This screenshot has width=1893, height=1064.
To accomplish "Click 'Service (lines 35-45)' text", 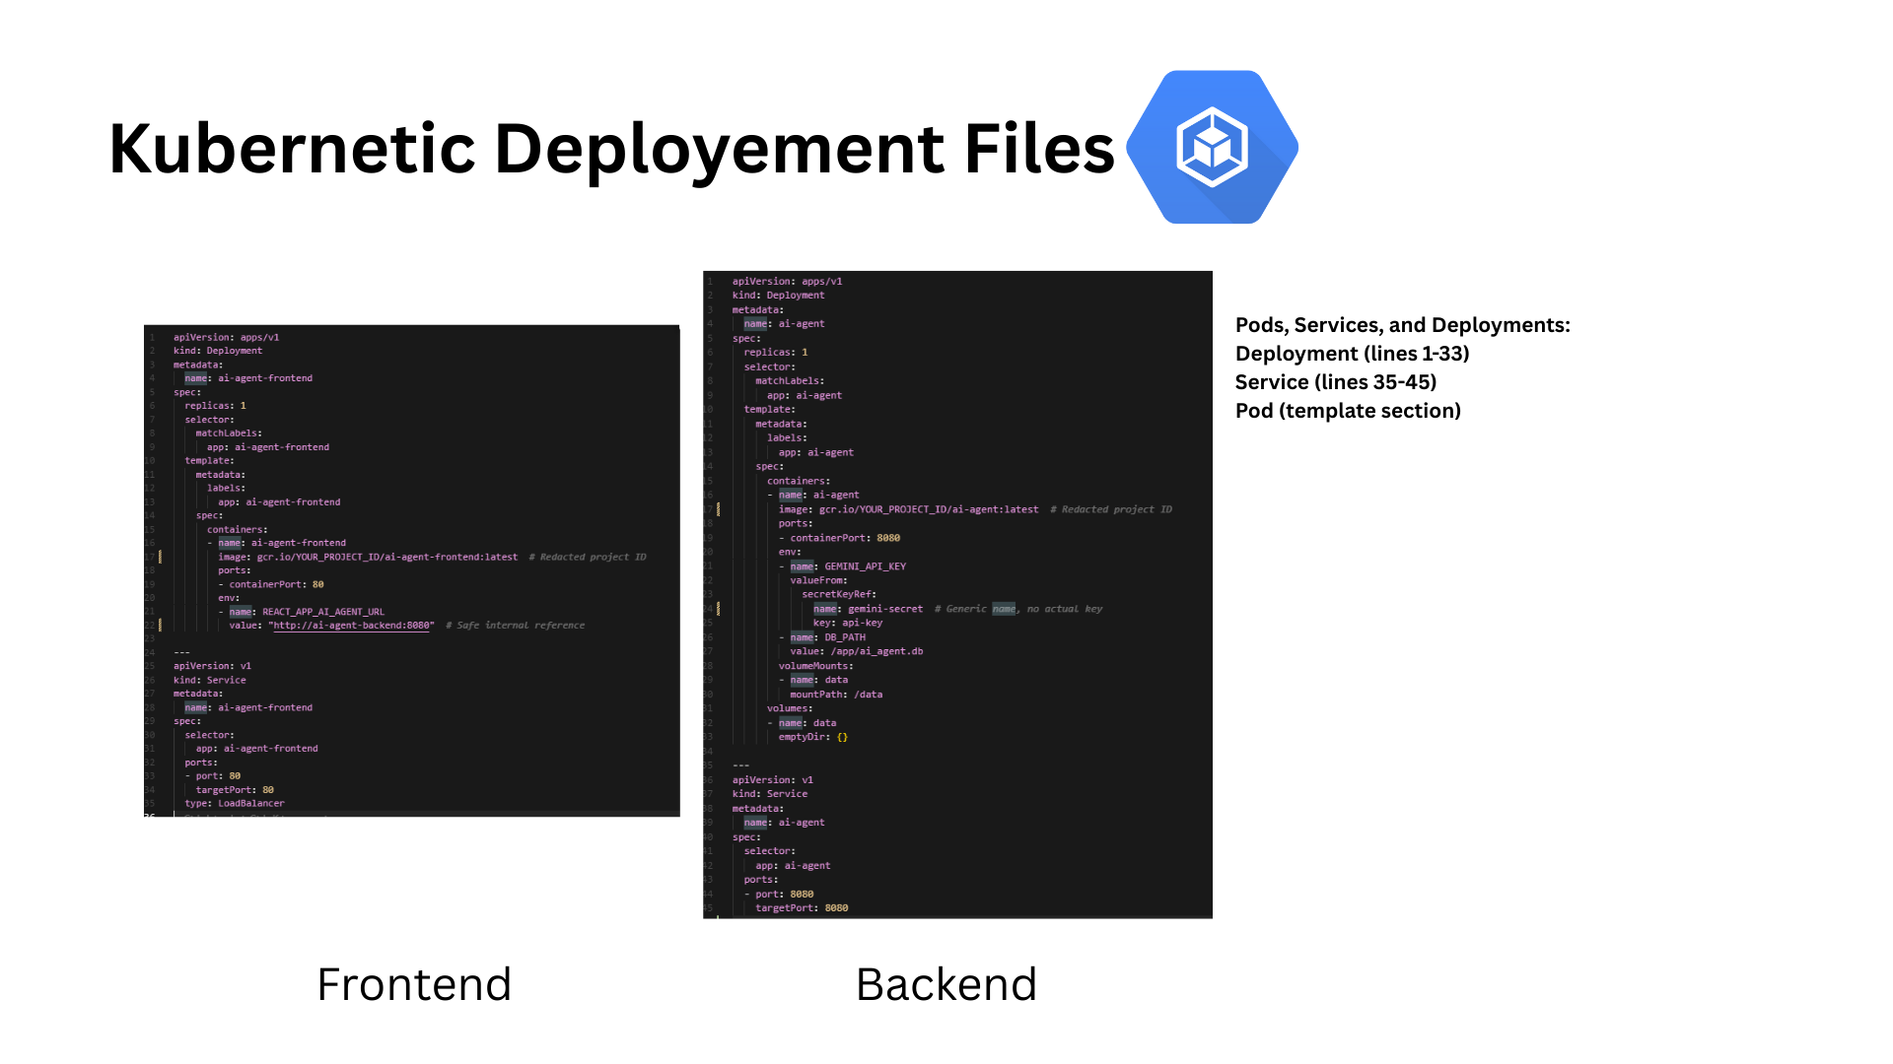I will pyautogui.click(x=1335, y=382).
